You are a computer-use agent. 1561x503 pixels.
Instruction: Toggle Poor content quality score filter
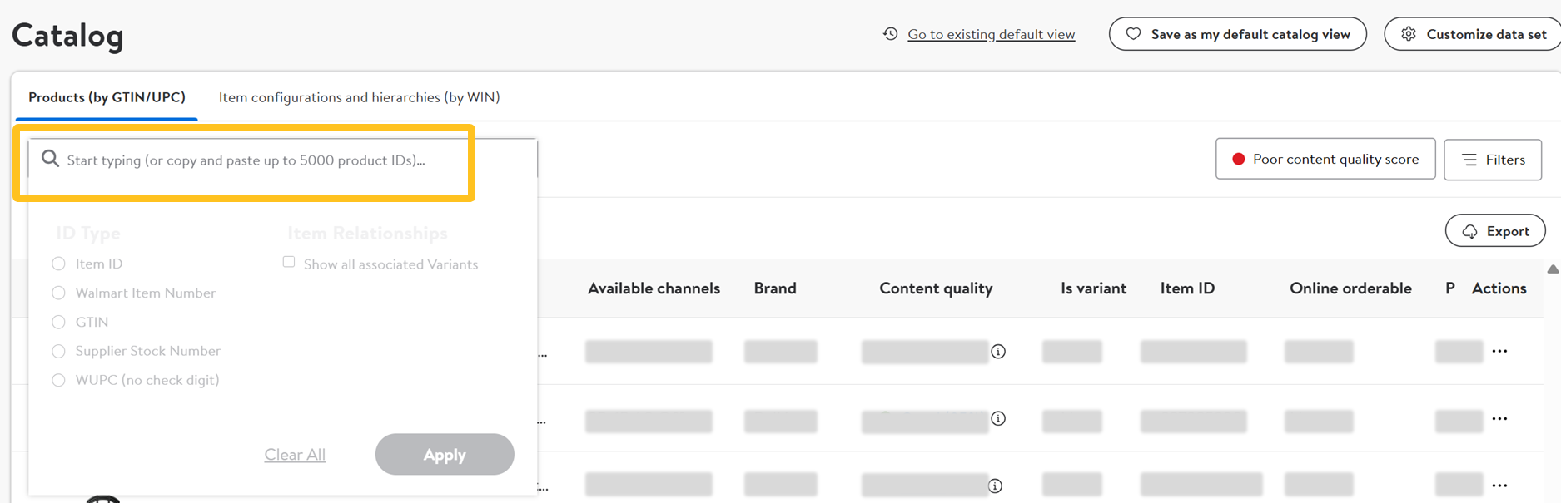click(1325, 159)
